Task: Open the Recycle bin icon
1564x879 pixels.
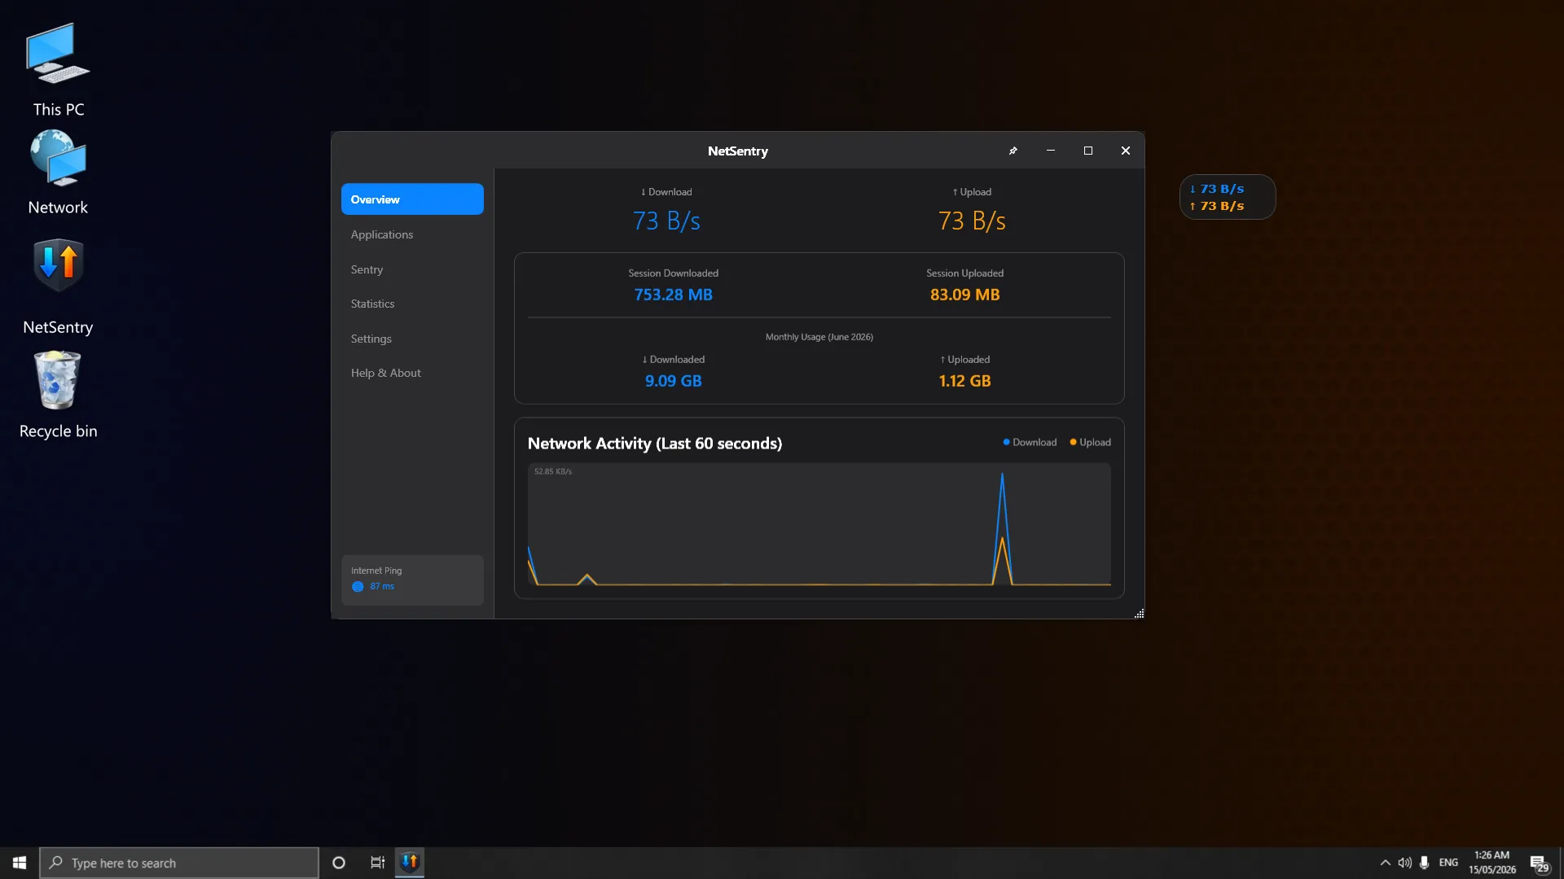Action: (x=58, y=396)
